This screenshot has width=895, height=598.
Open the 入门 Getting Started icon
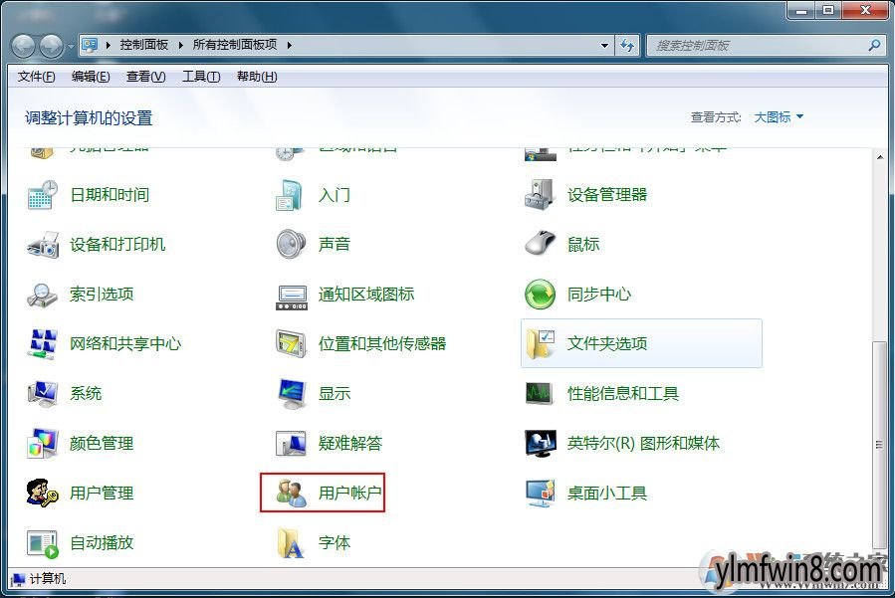(290, 195)
